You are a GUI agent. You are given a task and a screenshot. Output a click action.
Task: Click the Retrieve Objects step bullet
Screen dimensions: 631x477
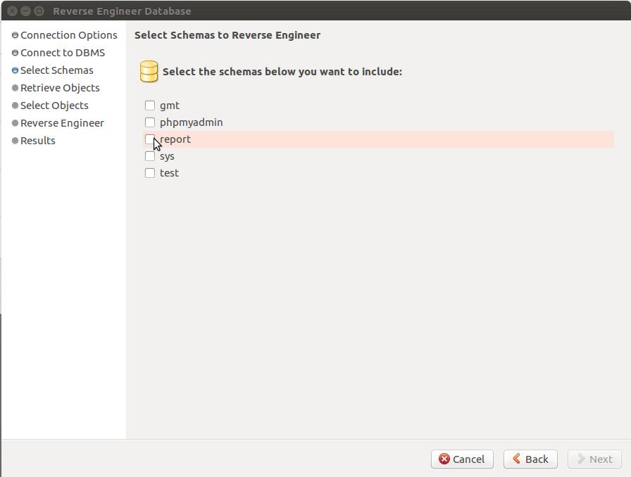coord(15,88)
